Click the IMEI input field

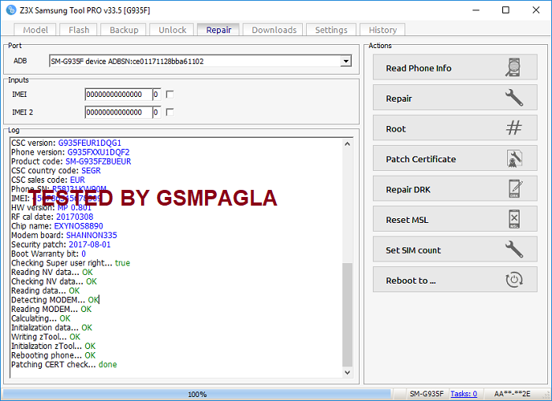click(118, 95)
